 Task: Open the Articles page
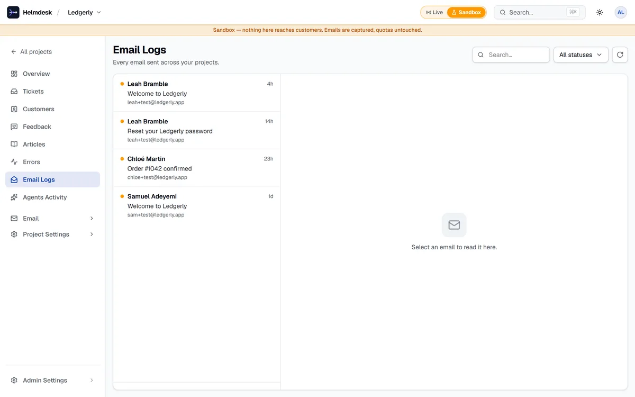[52, 145]
